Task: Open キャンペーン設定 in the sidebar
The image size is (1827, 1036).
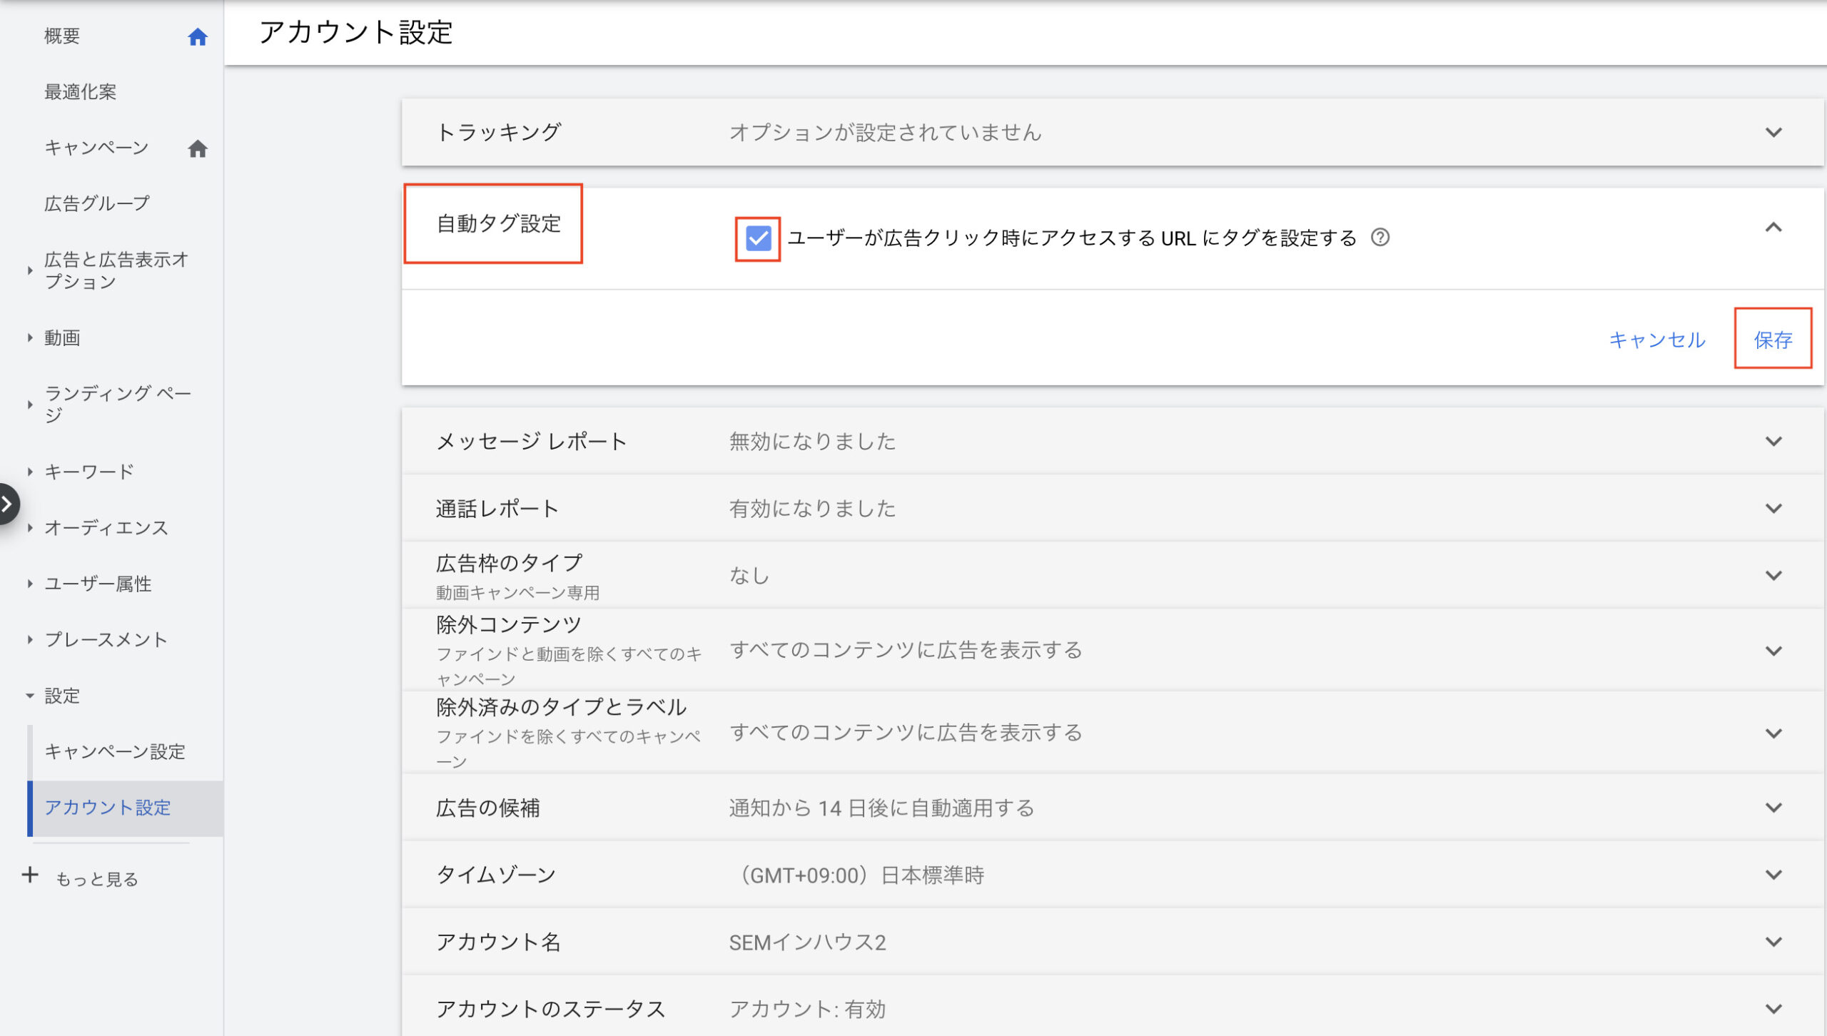Action: [x=115, y=751]
